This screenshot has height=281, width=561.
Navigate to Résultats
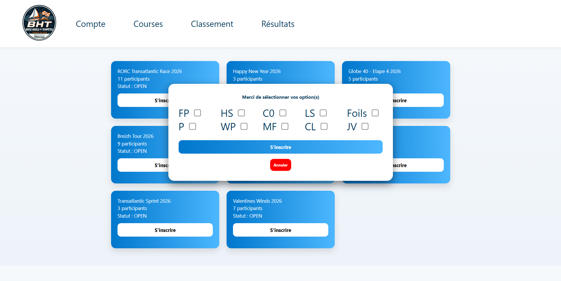[278, 24]
